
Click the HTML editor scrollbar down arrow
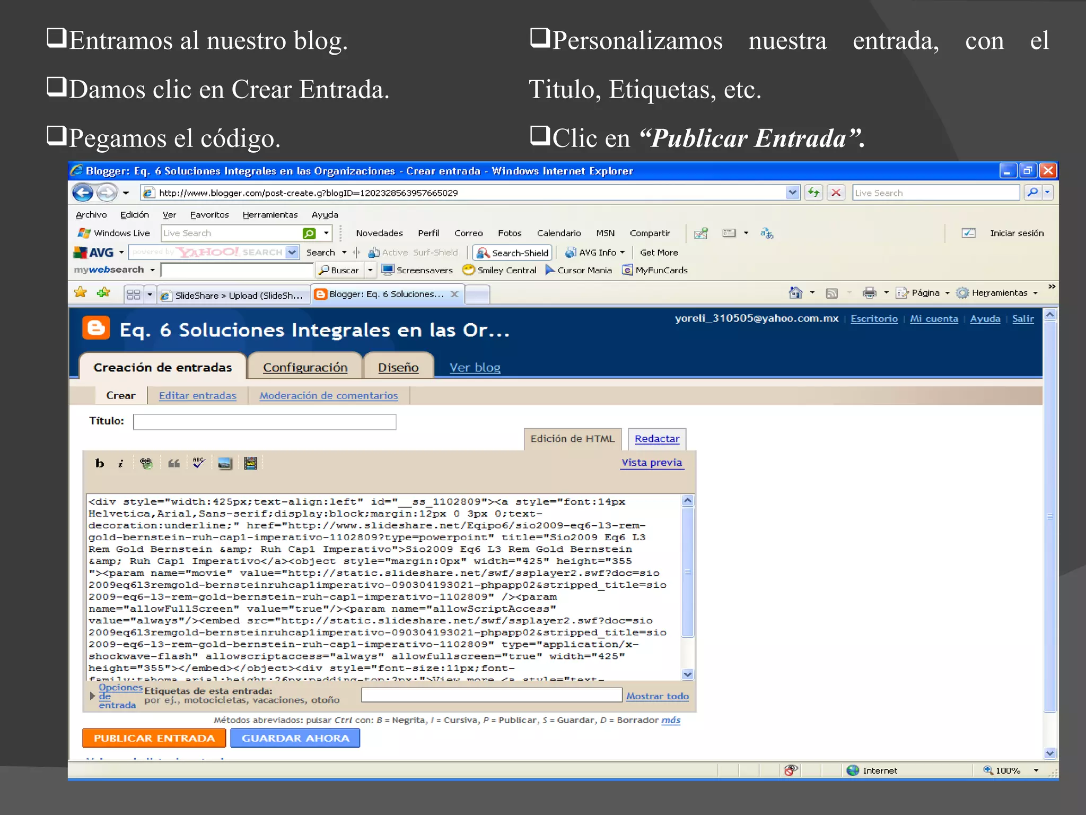(688, 674)
